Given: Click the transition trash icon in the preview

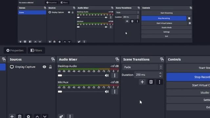Looking at the screenshot, I should click(132, 21).
